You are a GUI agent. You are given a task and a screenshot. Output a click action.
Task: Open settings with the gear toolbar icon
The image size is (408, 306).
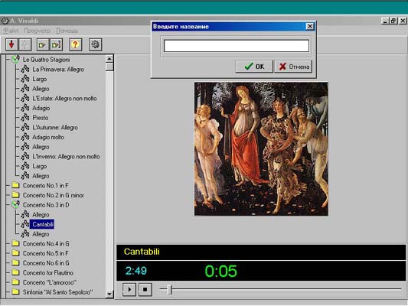[x=95, y=44]
